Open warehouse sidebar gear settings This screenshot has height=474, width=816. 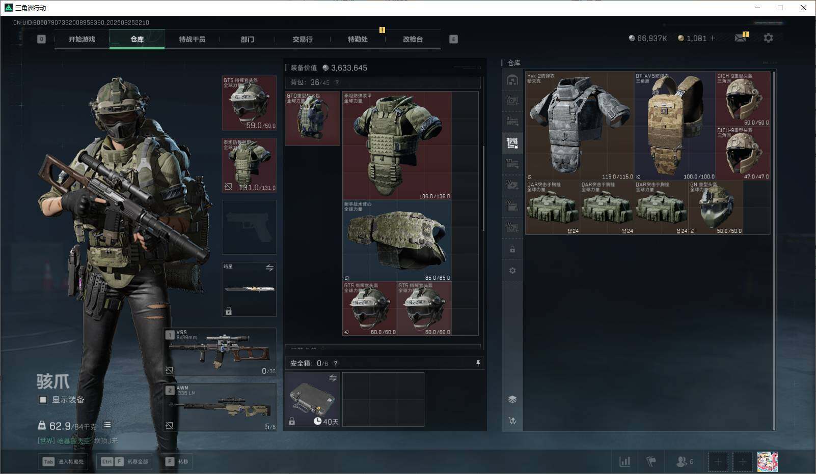[x=512, y=270]
